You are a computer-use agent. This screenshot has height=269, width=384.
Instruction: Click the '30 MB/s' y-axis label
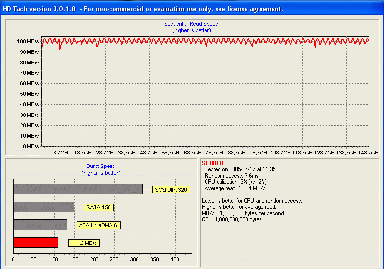[29, 115]
